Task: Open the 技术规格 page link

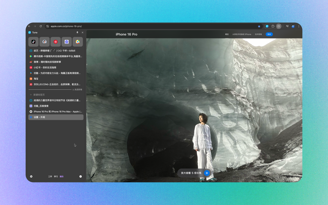Action: point(258,34)
